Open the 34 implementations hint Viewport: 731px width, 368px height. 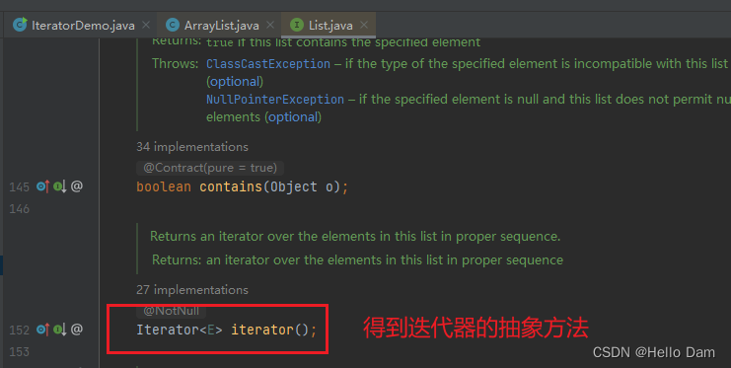[x=192, y=147]
